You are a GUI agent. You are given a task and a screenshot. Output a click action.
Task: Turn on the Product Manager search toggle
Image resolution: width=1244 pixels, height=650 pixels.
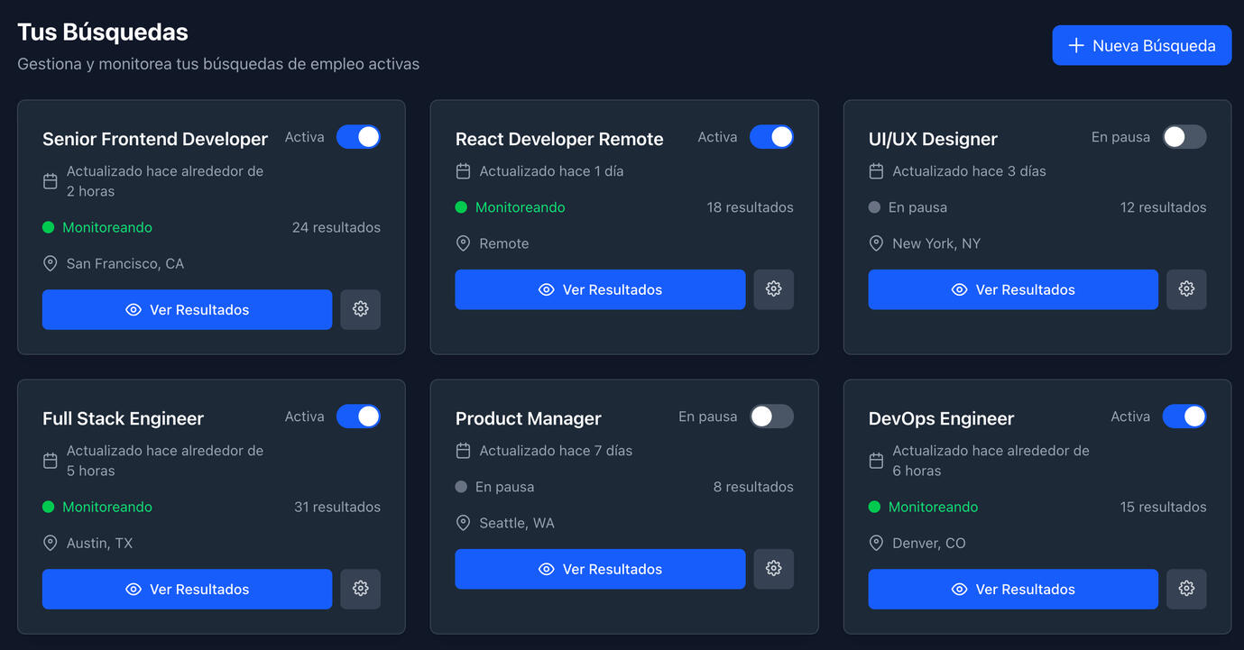click(x=771, y=417)
